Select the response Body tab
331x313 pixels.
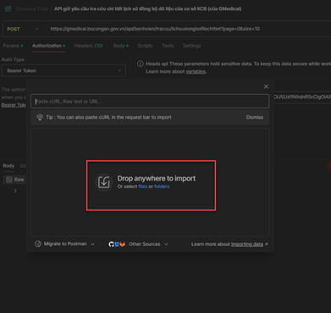click(8, 165)
